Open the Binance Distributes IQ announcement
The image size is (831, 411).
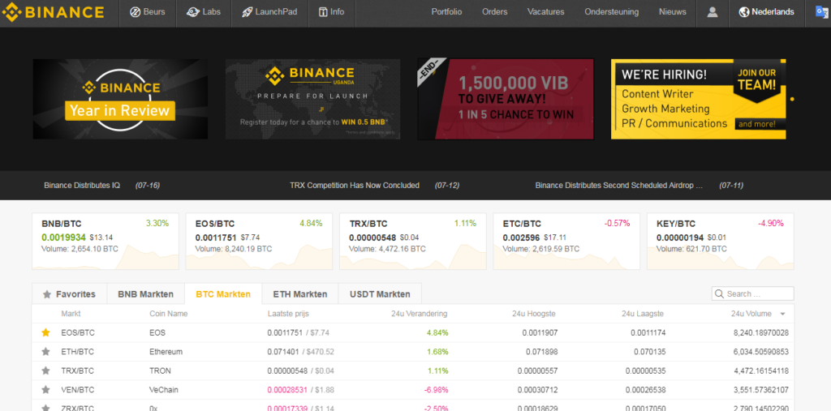pyautogui.click(x=82, y=186)
